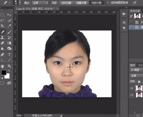Select the Eraser tool
Viewport: 143px width, 117px height.
tap(2, 43)
